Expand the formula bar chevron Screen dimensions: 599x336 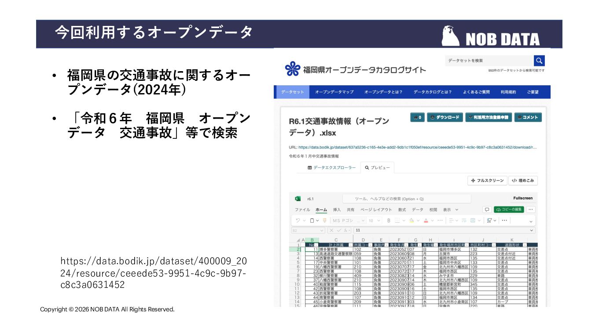[531, 230]
